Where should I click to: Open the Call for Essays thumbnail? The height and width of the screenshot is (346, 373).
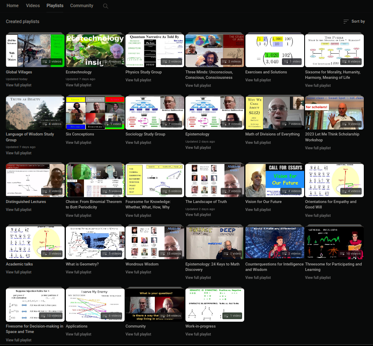[x=275, y=180]
